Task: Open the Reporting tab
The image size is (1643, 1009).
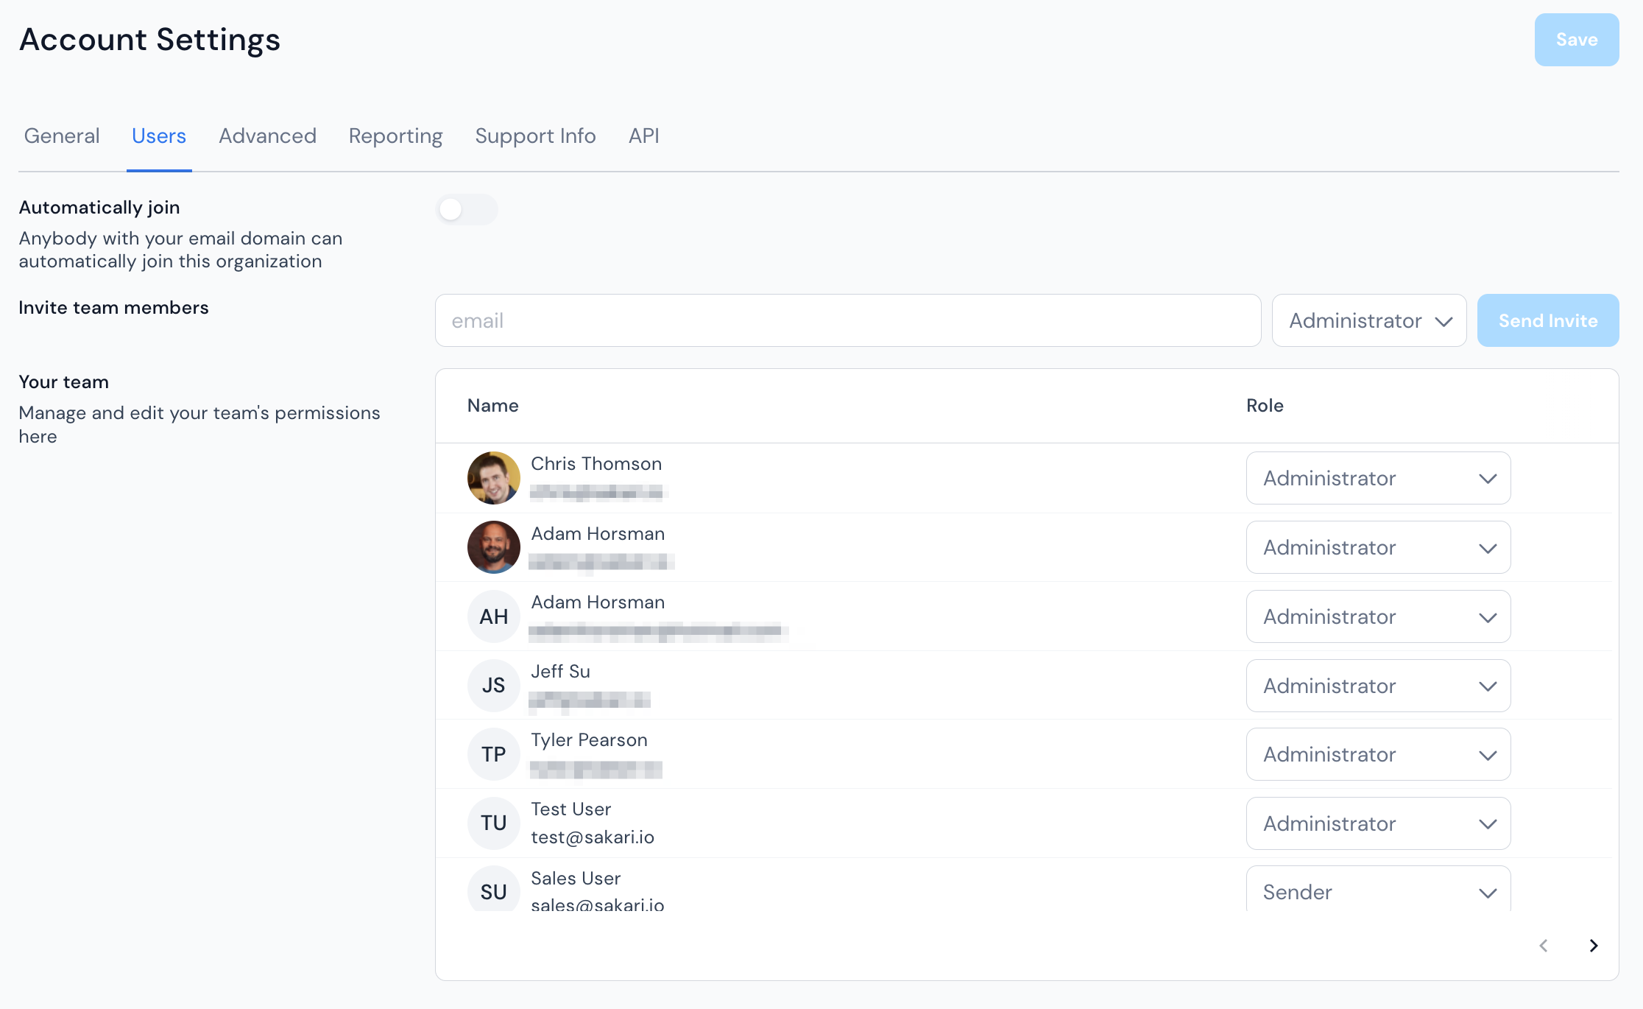Action: click(x=395, y=136)
